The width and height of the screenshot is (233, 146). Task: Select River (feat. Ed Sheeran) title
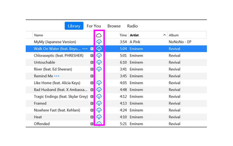tap(53, 69)
